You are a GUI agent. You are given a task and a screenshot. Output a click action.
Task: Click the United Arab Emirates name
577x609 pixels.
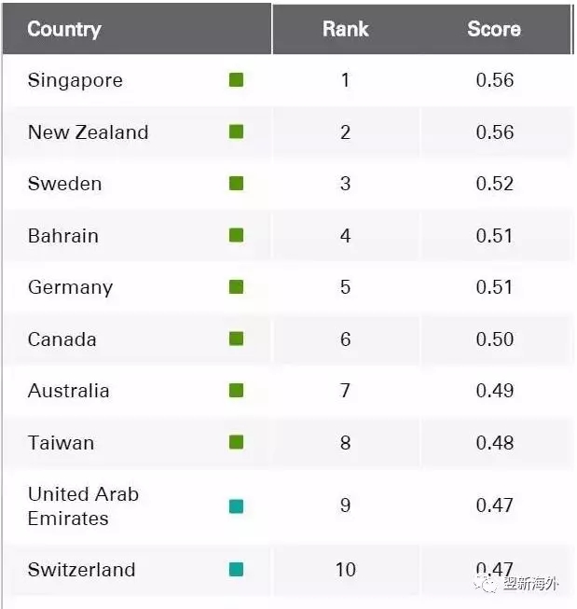83,506
